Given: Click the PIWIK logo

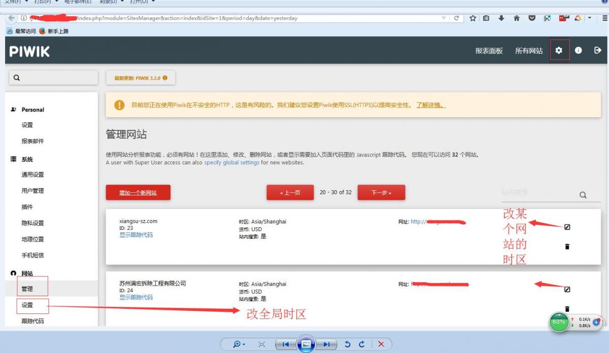Looking at the screenshot, I should (29, 51).
